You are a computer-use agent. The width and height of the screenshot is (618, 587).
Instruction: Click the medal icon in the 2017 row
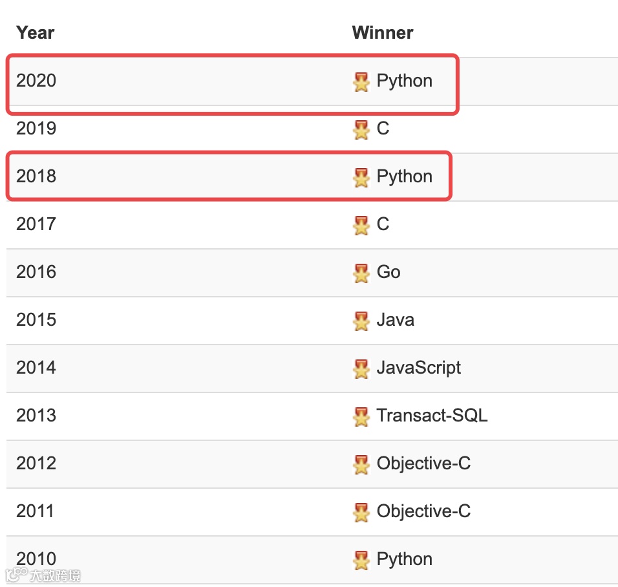click(361, 225)
